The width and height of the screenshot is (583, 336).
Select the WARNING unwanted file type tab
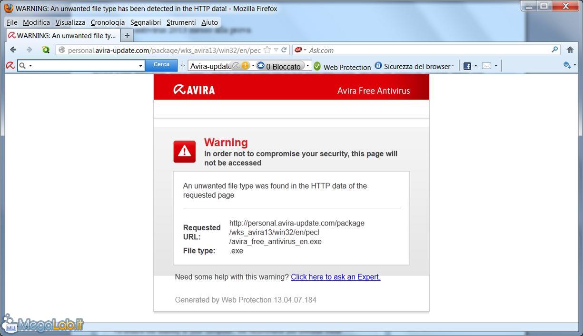tap(62, 35)
